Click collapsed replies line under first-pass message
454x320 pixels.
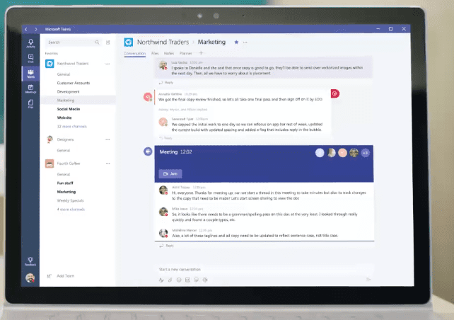(183, 110)
